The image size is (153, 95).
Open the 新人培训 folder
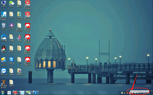point(12,49)
